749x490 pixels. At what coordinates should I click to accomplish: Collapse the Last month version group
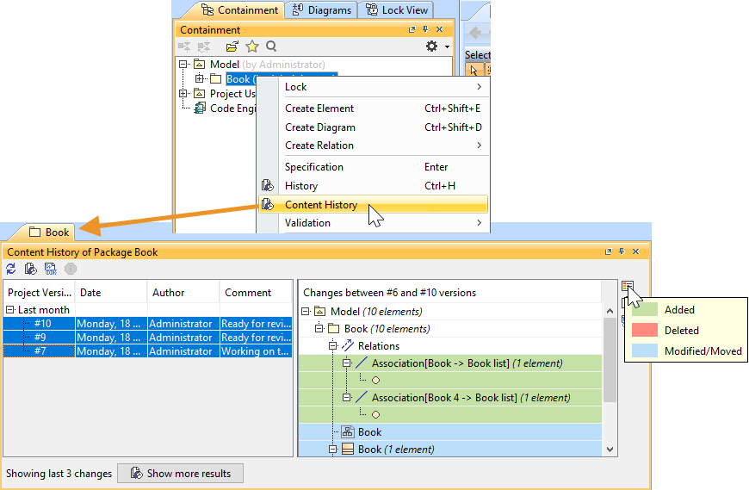coord(10,310)
